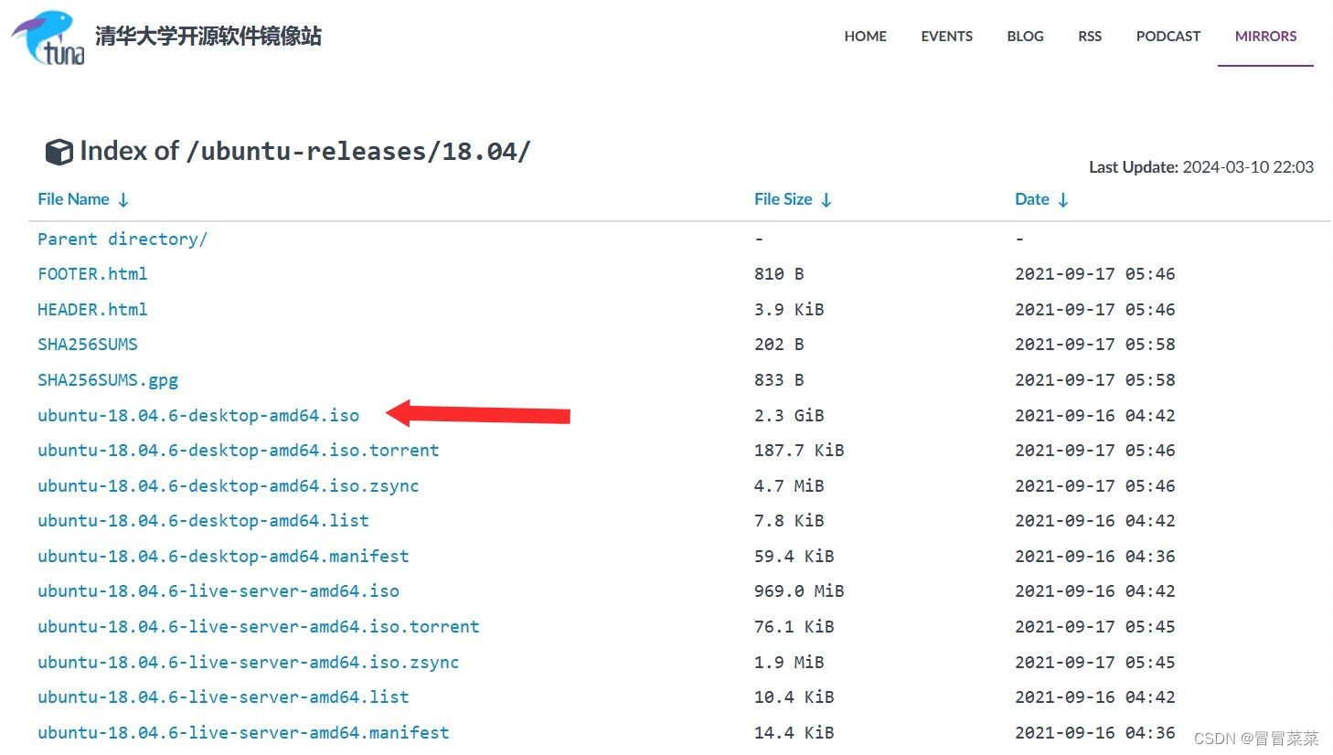Download the desktop-amd64.iso.zsync file
The width and height of the screenshot is (1333, 755).
229,486
